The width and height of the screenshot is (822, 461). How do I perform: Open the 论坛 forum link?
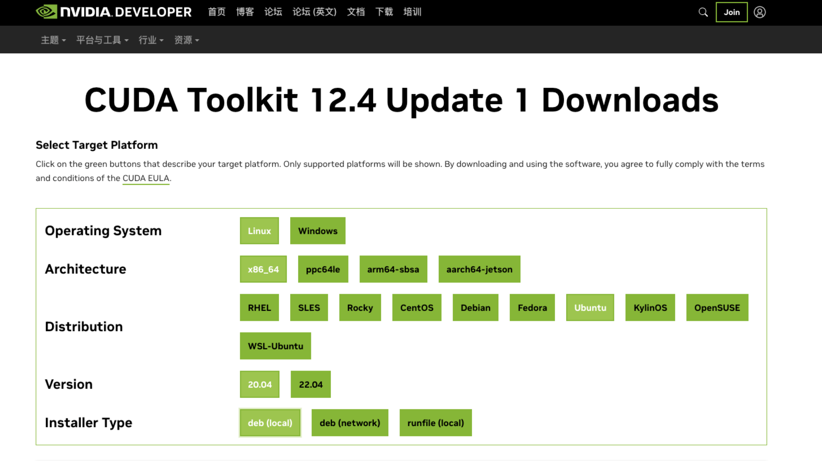click(x=273, y=12)
